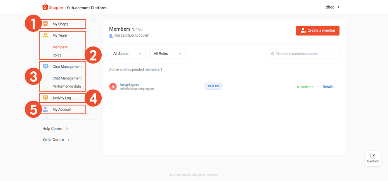Screen dimensions: 388x181
Task: Click the Feedback pencil icon
Action: pyautogui.click(x=372, y=156)
